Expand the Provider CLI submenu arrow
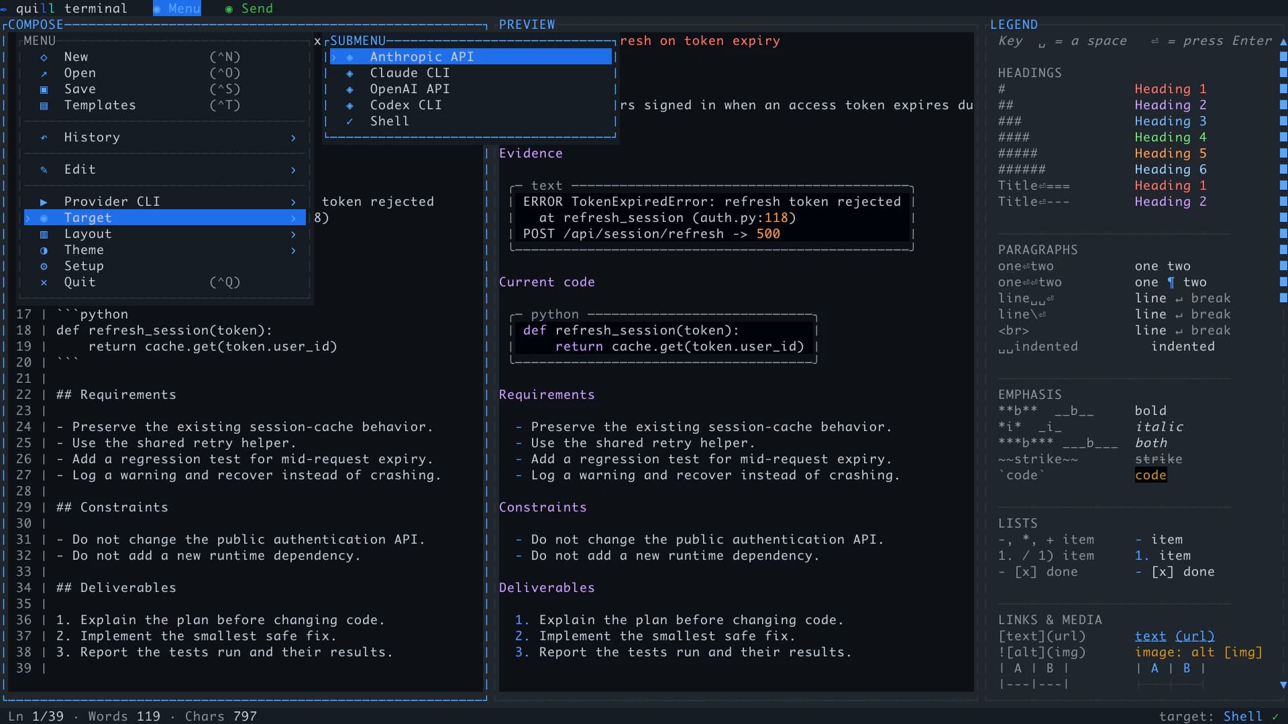Viewport: 1288px width, 724px height. point(293,202)
